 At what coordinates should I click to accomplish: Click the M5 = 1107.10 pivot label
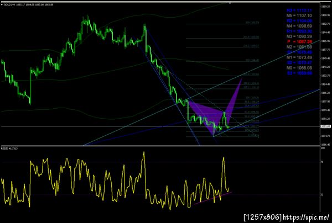(299, 15)
